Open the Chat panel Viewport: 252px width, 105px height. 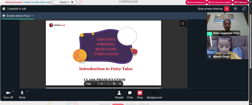(x=130, y=95)
